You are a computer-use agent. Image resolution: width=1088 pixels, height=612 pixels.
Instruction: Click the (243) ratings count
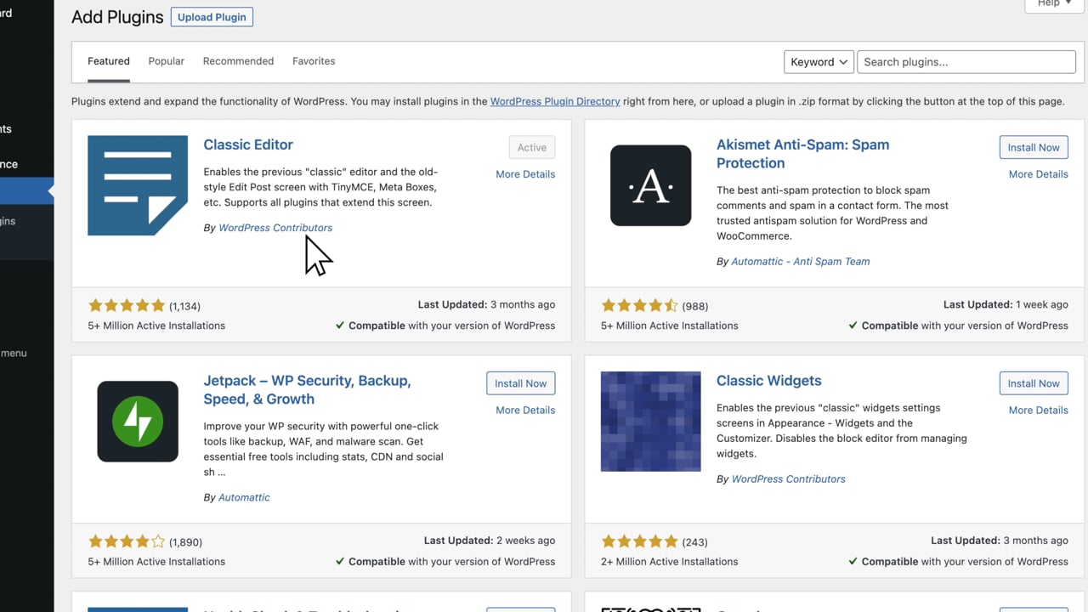(x=694, y=542)
